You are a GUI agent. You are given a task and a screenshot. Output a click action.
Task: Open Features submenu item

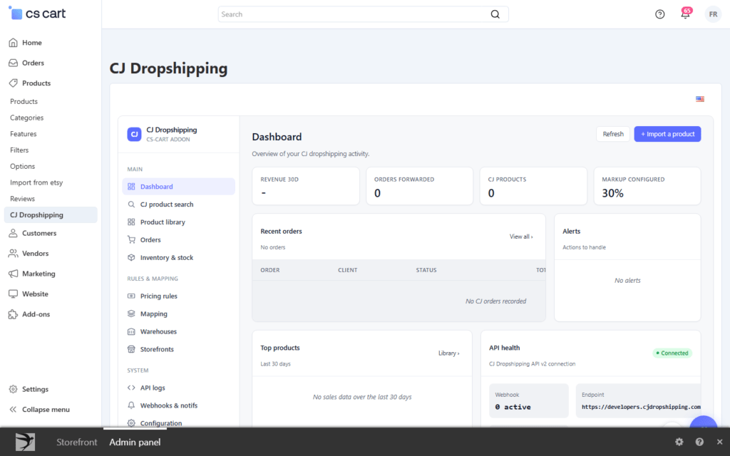tap(24, 134)
